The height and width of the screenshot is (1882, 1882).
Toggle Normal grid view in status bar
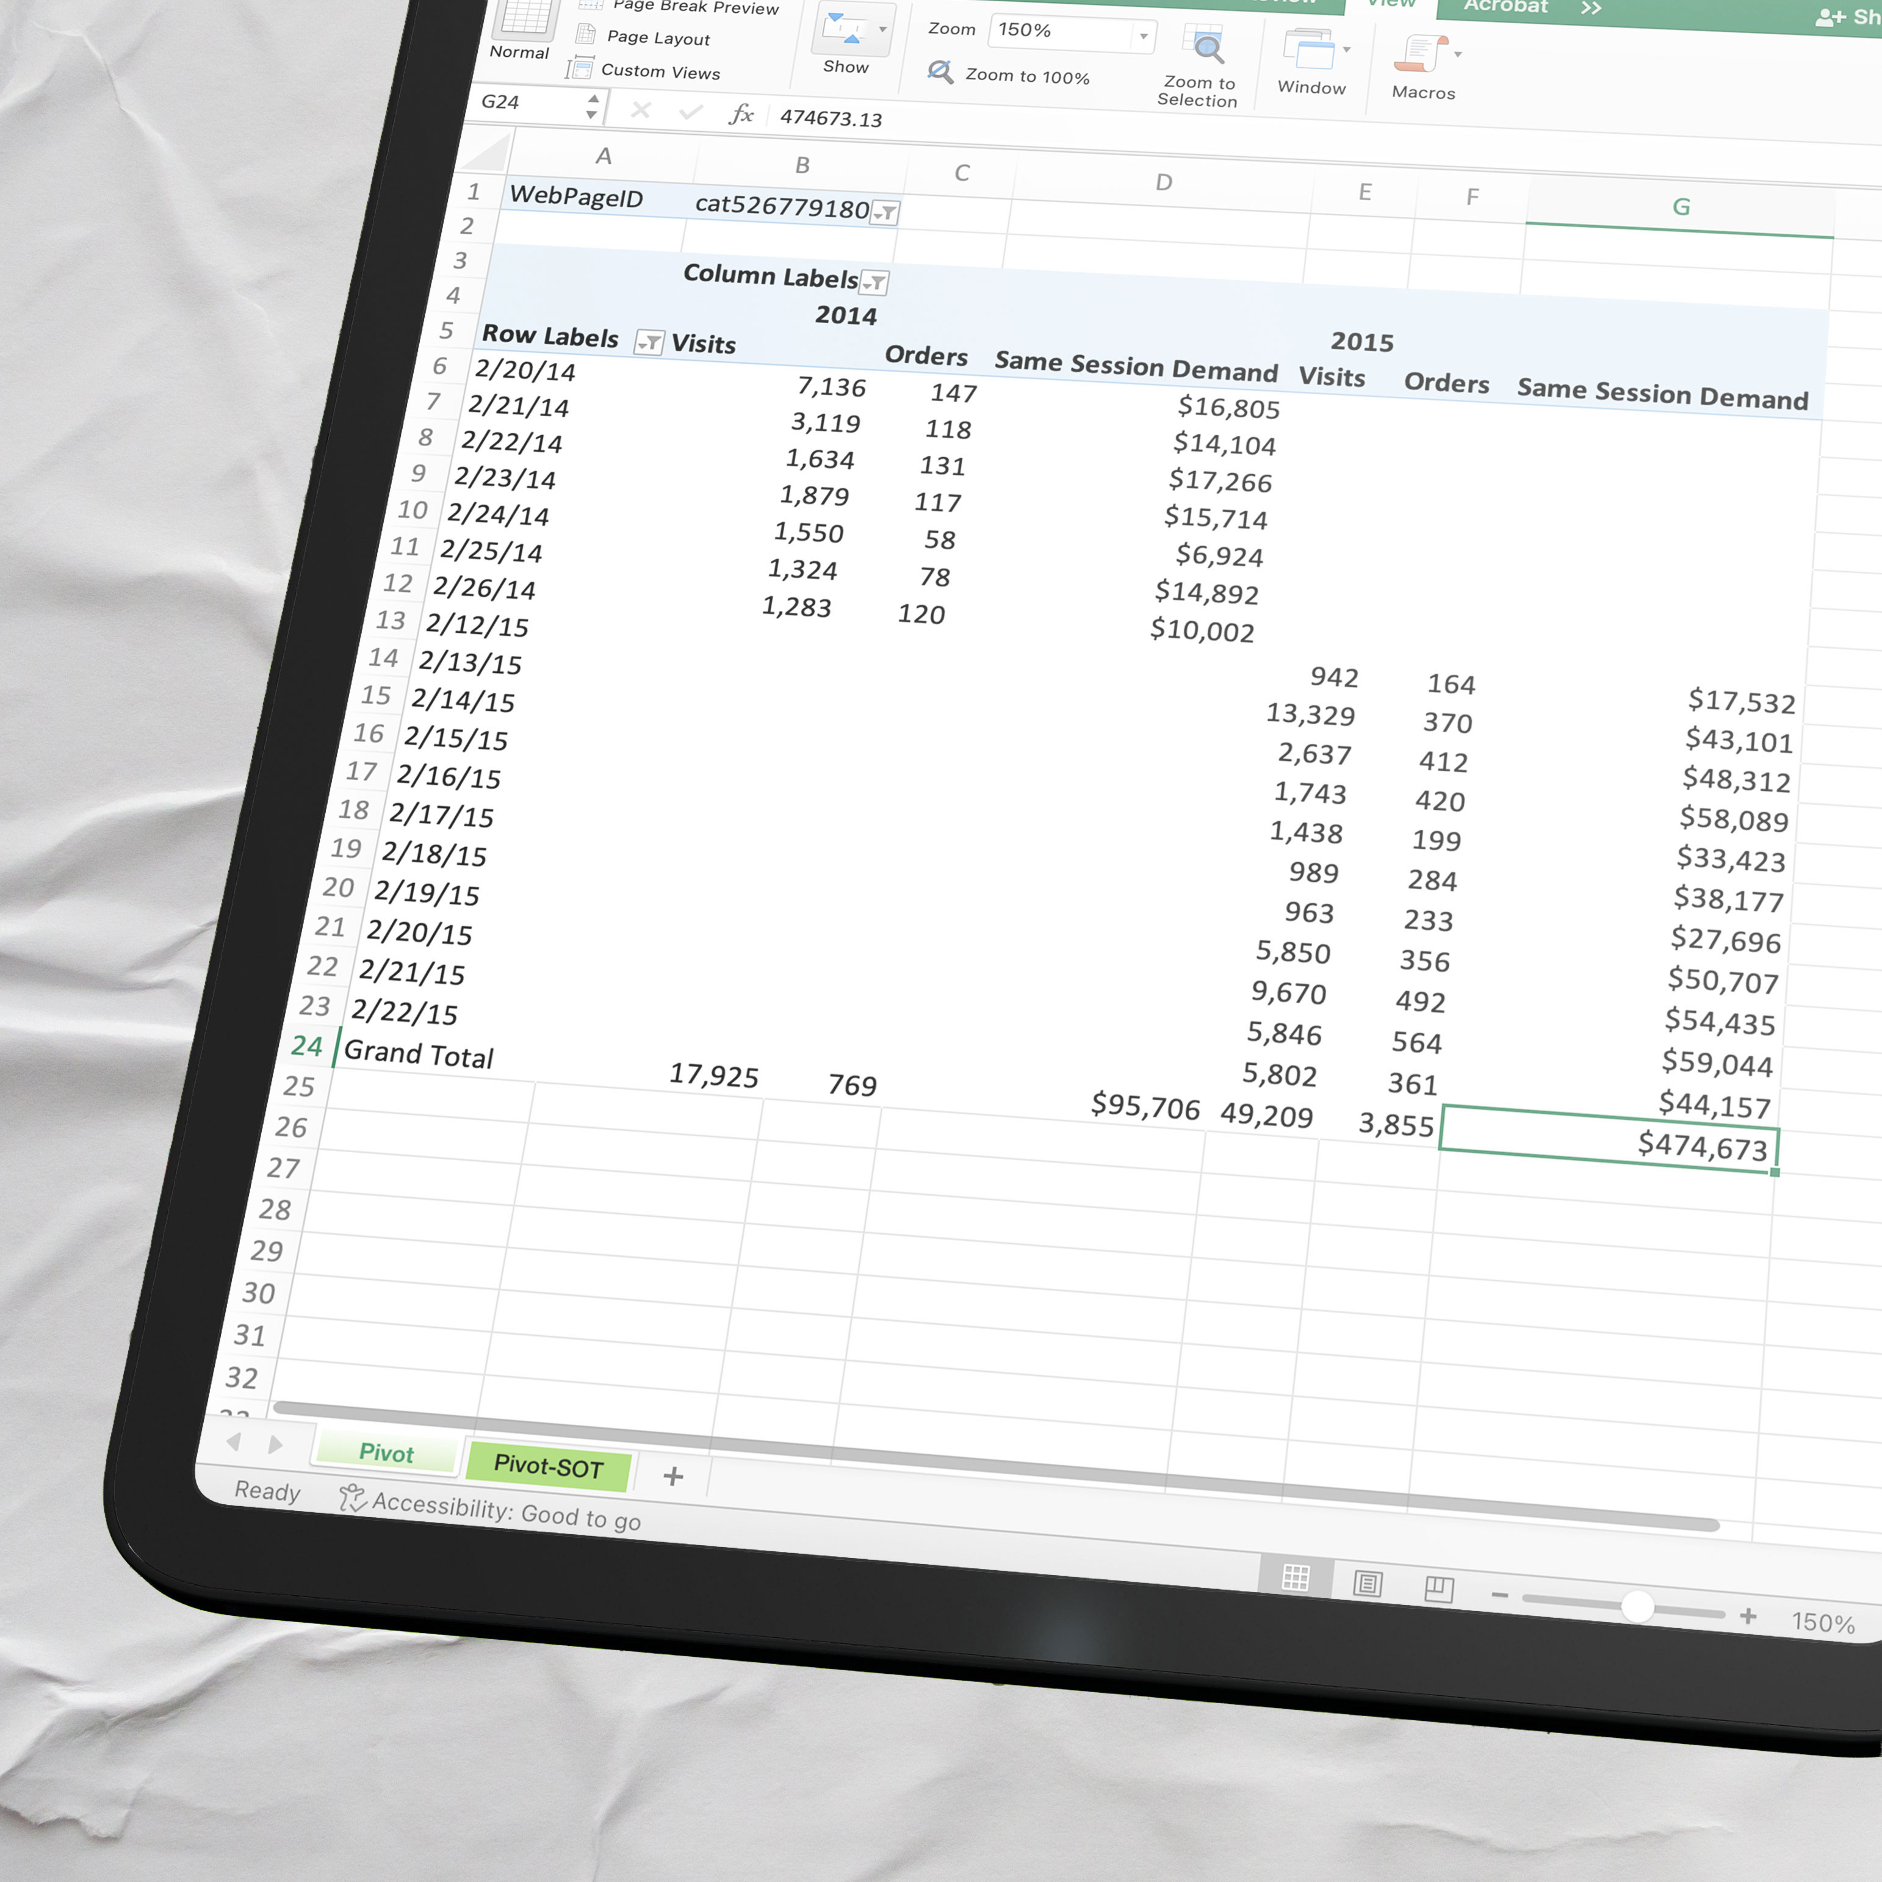pyautogui.click(x=1296, y=1577)
